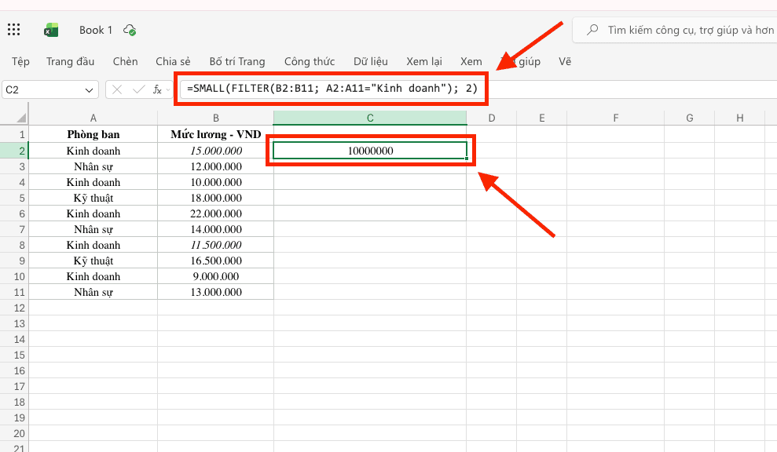Switch to Bố trí Trang tab
The width and height of the screenshot is (777, 452).
pos(237,61)
